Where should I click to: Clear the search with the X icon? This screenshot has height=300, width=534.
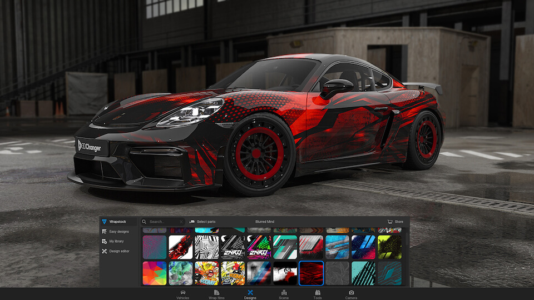point(181,222)
